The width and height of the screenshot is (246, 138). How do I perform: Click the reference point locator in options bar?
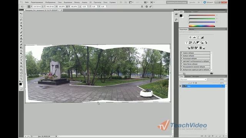click(29, 7)
